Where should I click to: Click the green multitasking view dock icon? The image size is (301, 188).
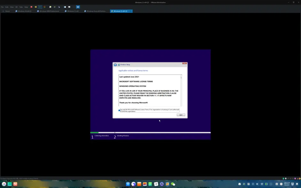pyautogui.click(x=10, y=184)
